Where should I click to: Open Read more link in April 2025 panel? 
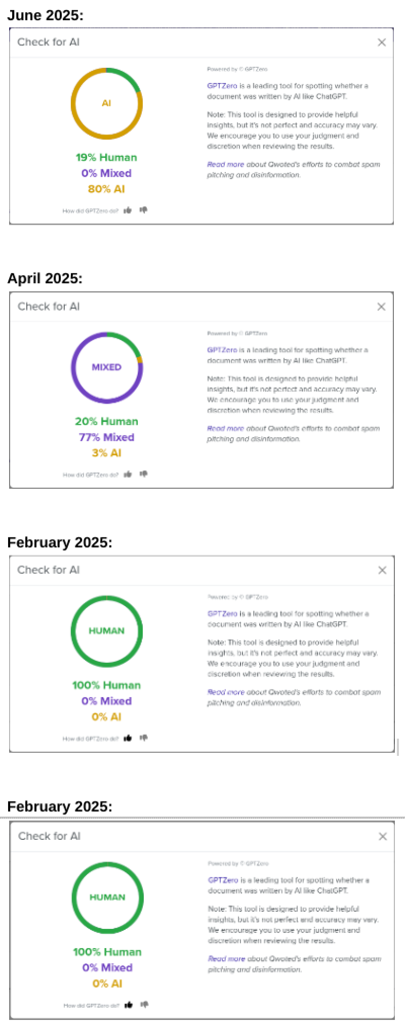click(225, 429)
